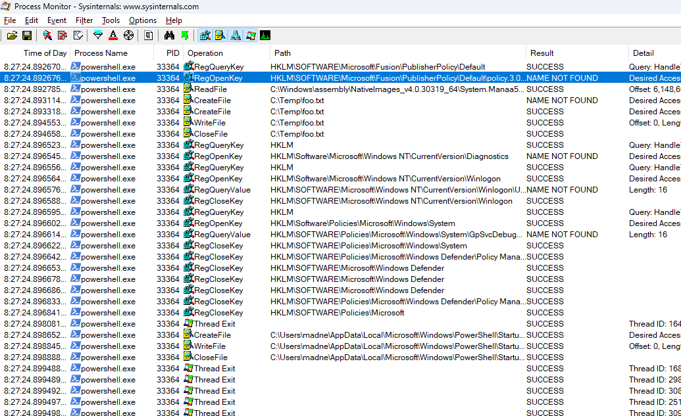The image size is (681, 416).
Task: Click the NAME NOT FOUND result for C:\Temp\foo.txt
Action: pyautogui.click(x=562, y=100)
